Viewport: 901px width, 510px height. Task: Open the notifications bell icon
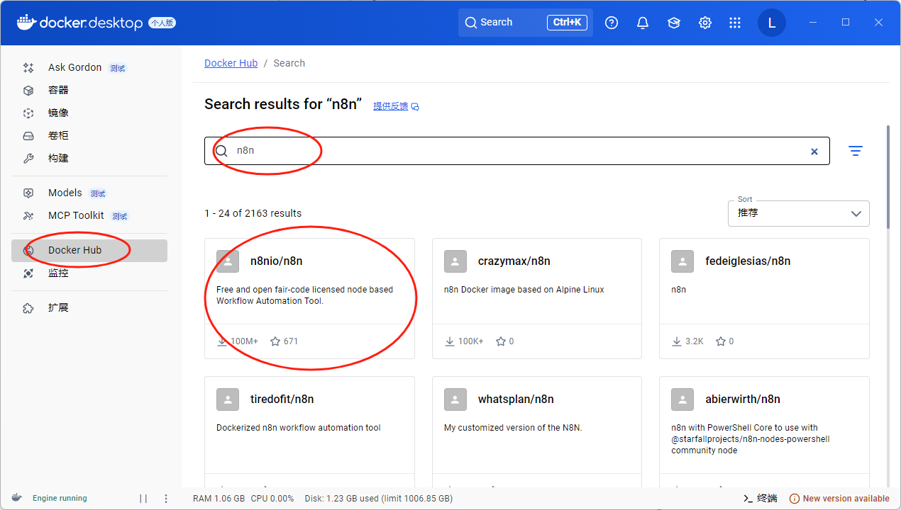click(643, 23)
